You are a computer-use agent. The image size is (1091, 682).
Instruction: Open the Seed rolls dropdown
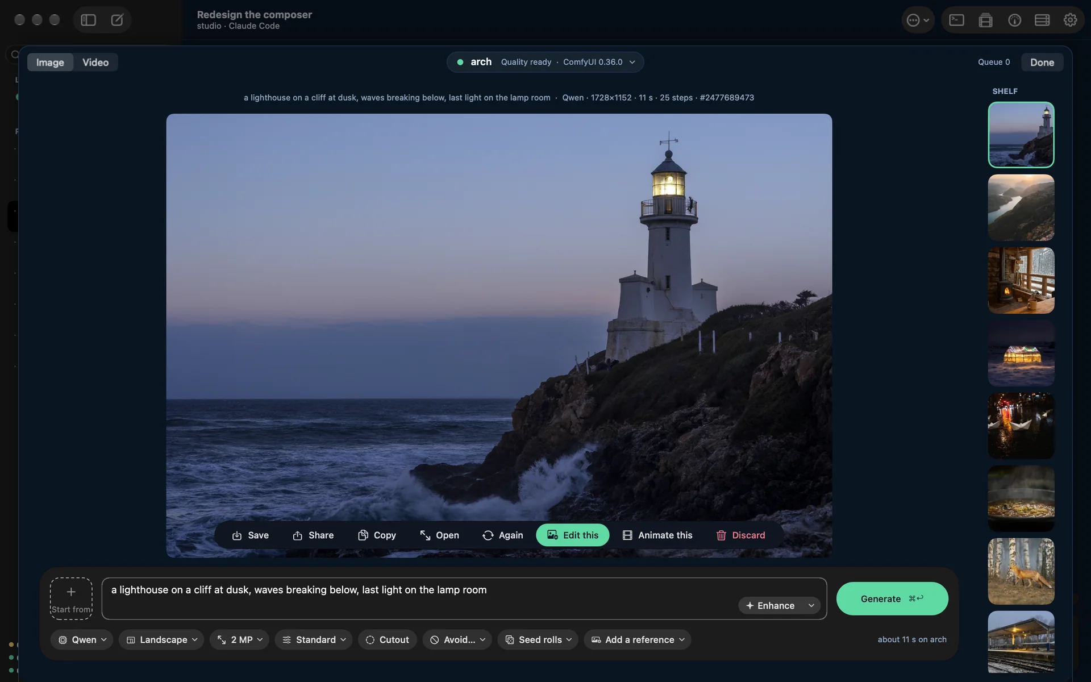point(538,640)
